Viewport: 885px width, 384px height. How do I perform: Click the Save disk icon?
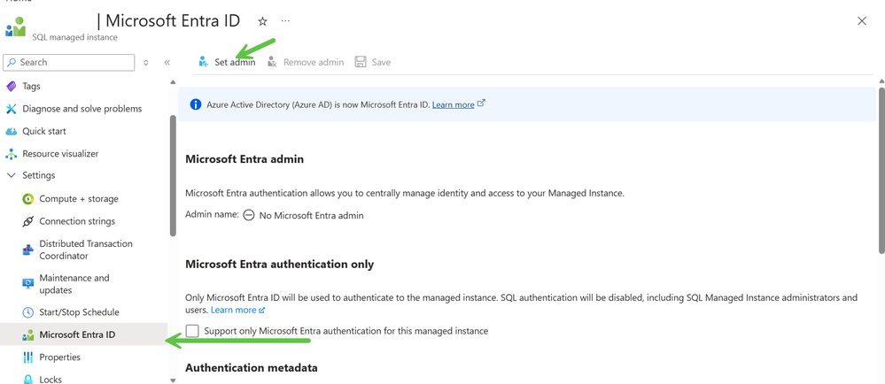pos(361,62)
